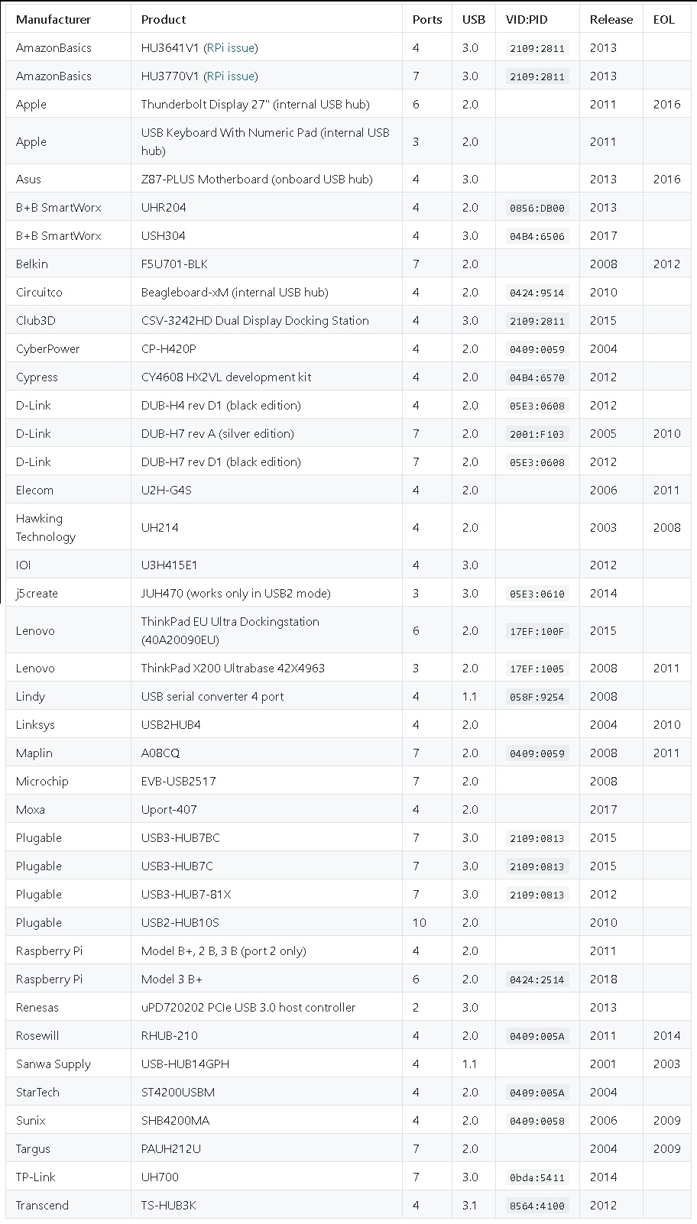Click the EOL column header
This screenshot has width=697, height=1224.
664,20
